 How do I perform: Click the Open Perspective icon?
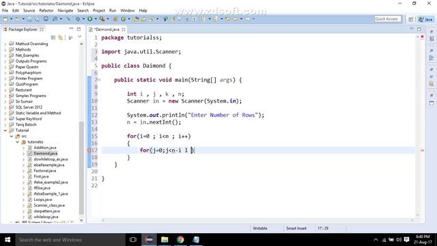click(x=411, y=19)
